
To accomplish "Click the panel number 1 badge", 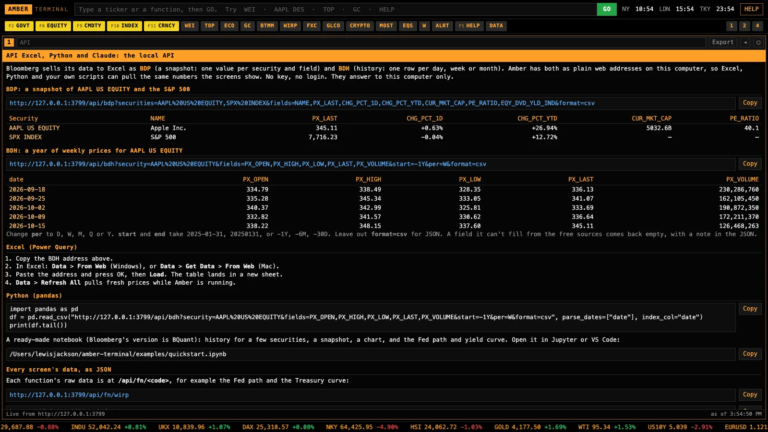I will [9, 42].
